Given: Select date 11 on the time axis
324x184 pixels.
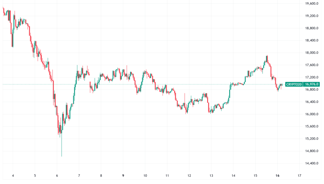Looking at the screenshot, I should point(167,176).
